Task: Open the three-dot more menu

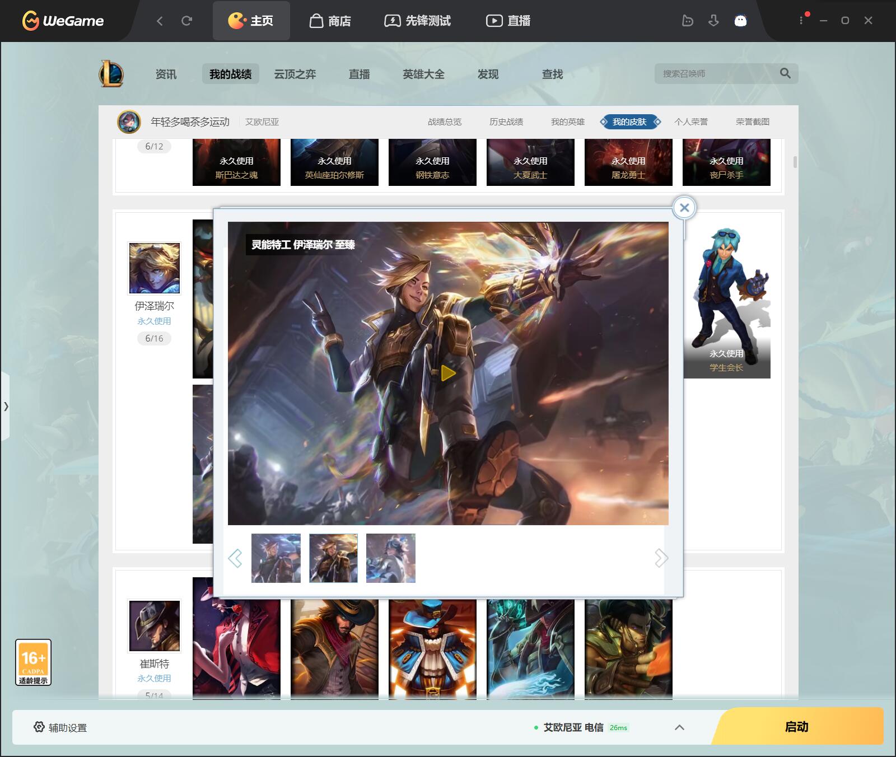Action: click(x=801, y=20)
